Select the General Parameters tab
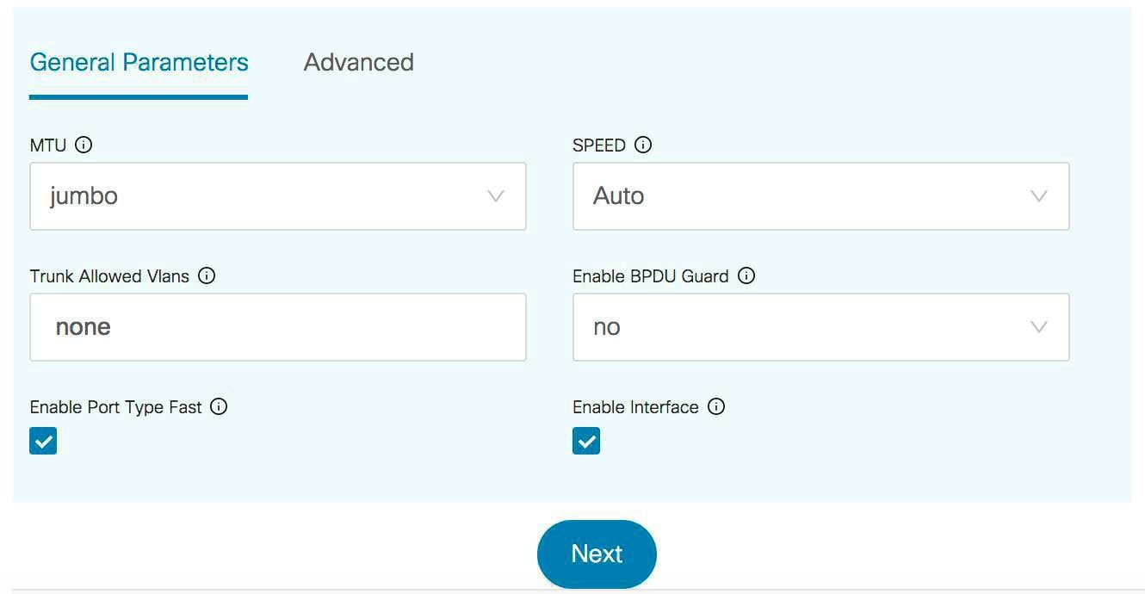Image resolution: width=1145 pixels, height=594 pixels. click(x=139, y=62)
